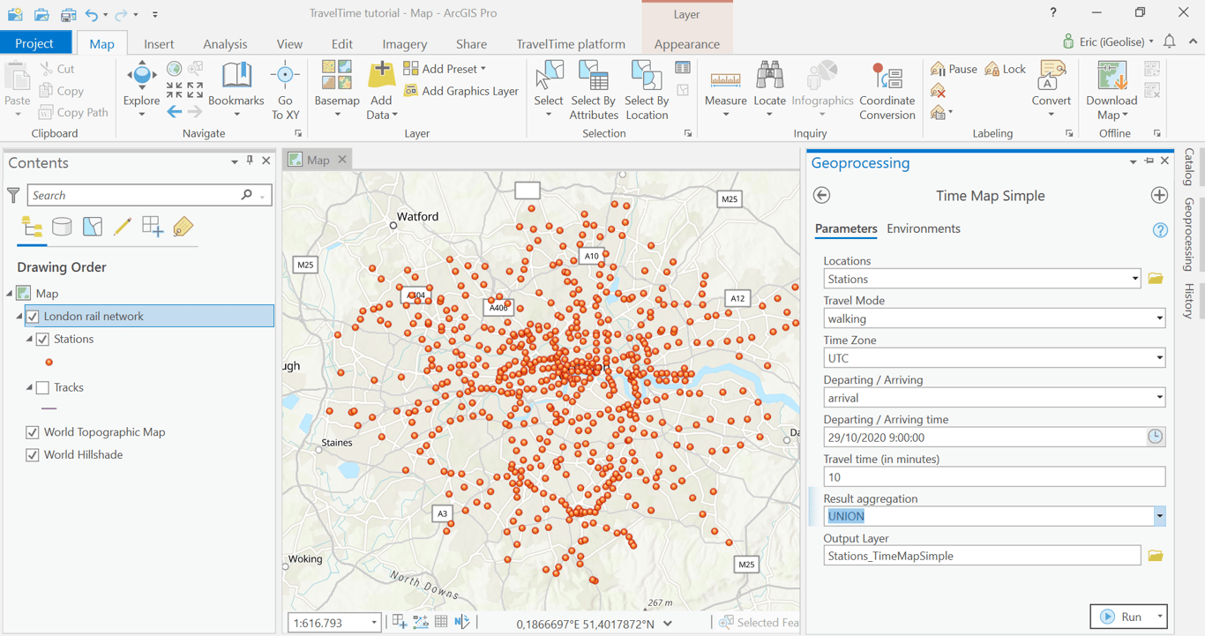Run the Time Map Simple tool
The width and height of the screenshot is (1205, 636).
tap(1121, 617)
